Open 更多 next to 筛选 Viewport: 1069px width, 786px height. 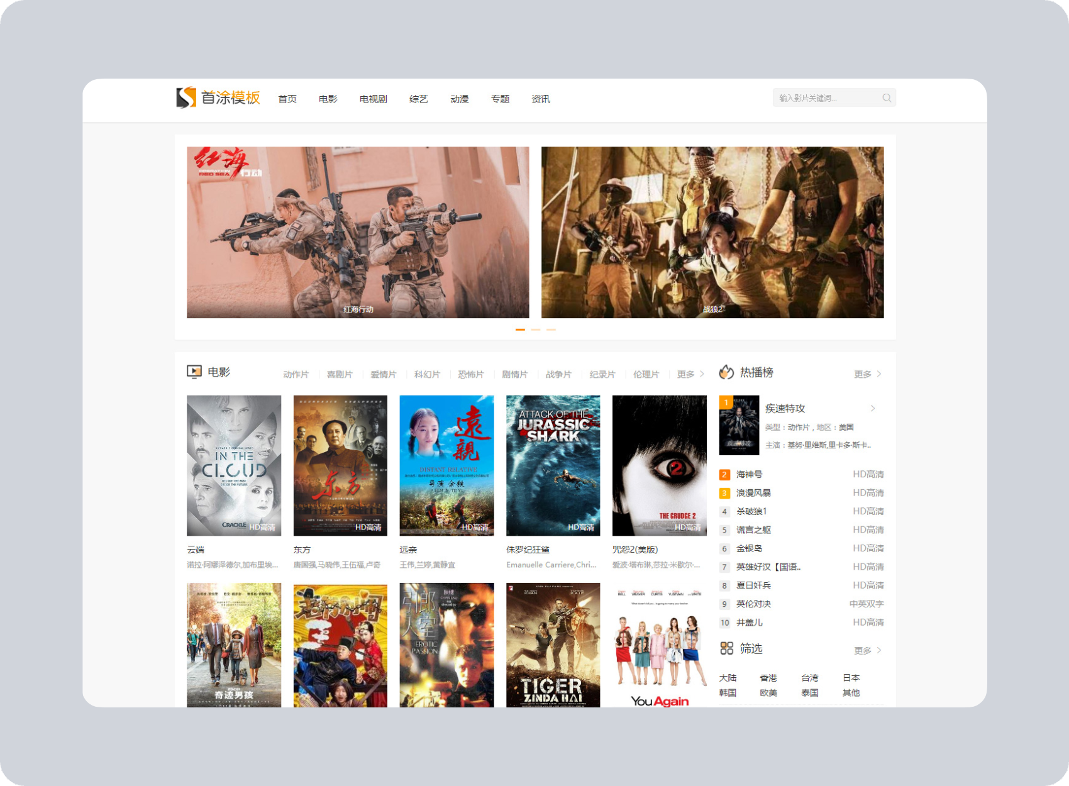point(867,650)
